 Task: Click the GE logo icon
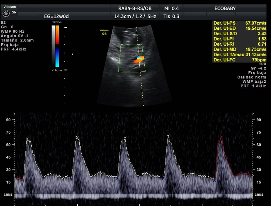point(6,13)
